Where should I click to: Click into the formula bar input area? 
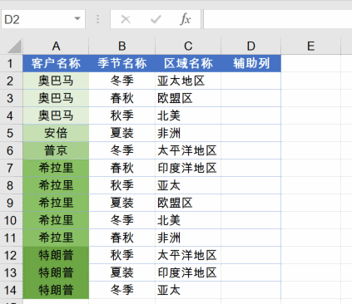[x=278, y=19]
